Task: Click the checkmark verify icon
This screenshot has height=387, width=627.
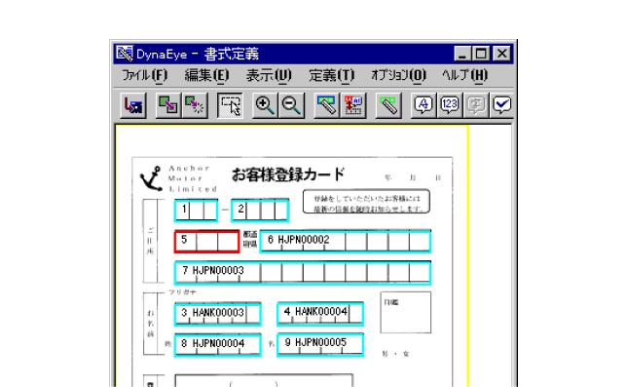Action: coord(501,105)
